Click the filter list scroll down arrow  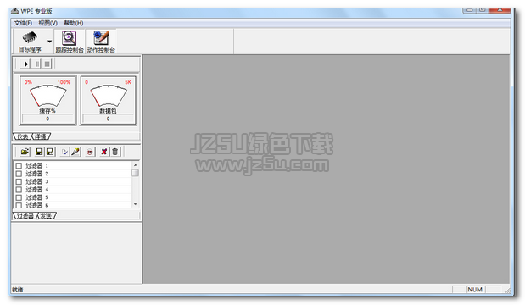(x=135, y=204)
